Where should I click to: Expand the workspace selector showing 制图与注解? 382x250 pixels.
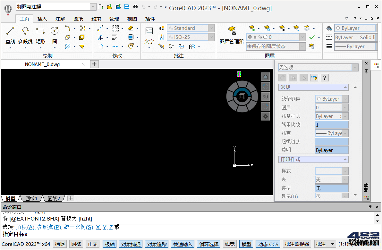click(x=93, y=6)
